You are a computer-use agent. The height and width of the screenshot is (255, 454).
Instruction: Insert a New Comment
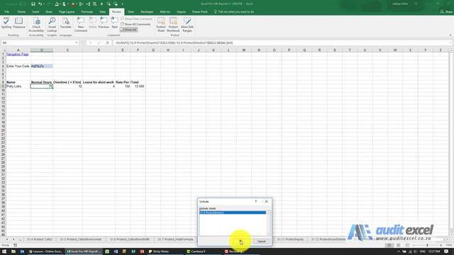[81, 25]
